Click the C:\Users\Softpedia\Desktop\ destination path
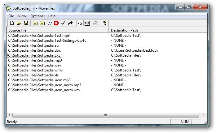This screenshot has height=133, width=216. pyautogui.click(x=134, y=50)
